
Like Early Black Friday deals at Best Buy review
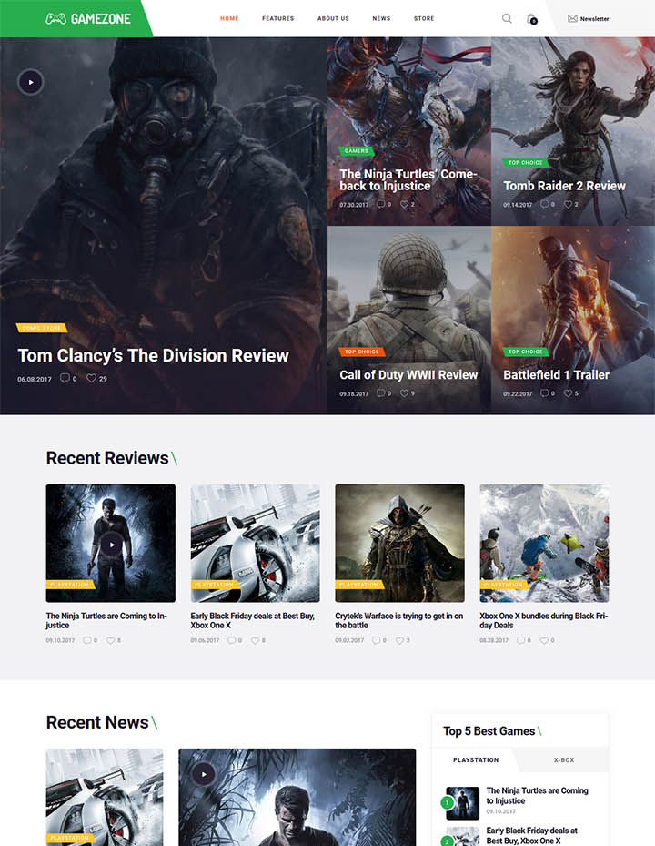click(255, 640)
